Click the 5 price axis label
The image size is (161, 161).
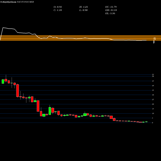pos(153,118)
